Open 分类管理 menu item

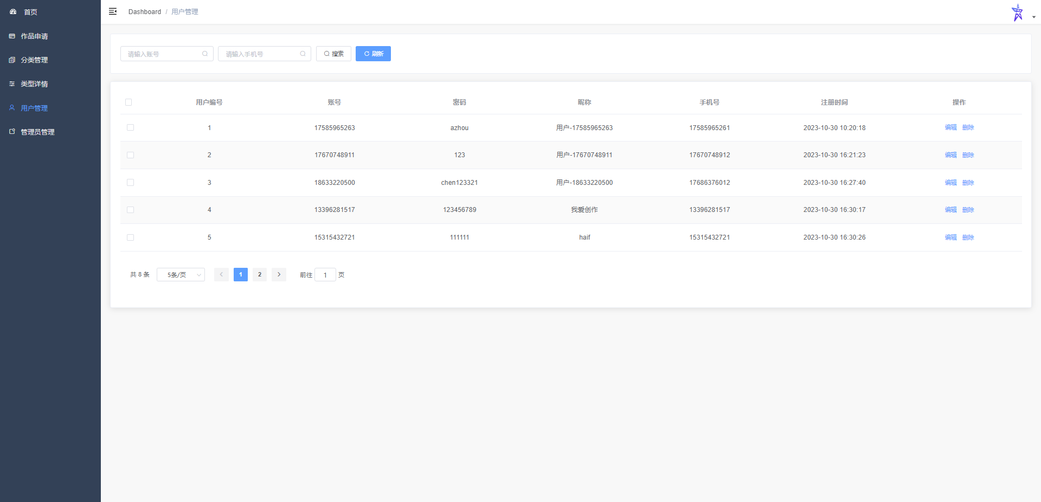[50, 60]
